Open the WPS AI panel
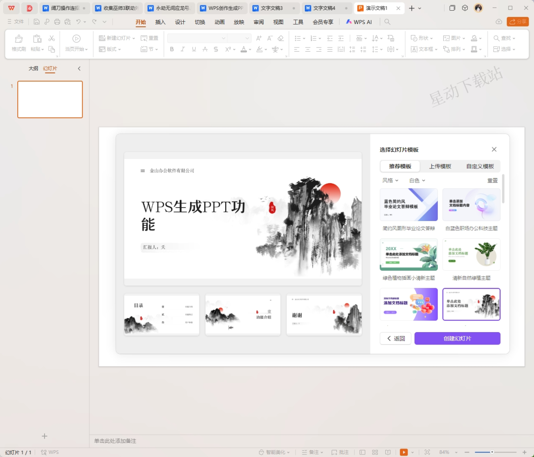This screenshot has height=457, width=534. click(x=359, y=22)
